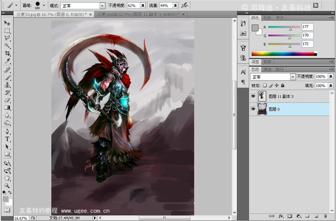Select the Brush tool in toolbox
336x221 pixels.
(7, 77)
